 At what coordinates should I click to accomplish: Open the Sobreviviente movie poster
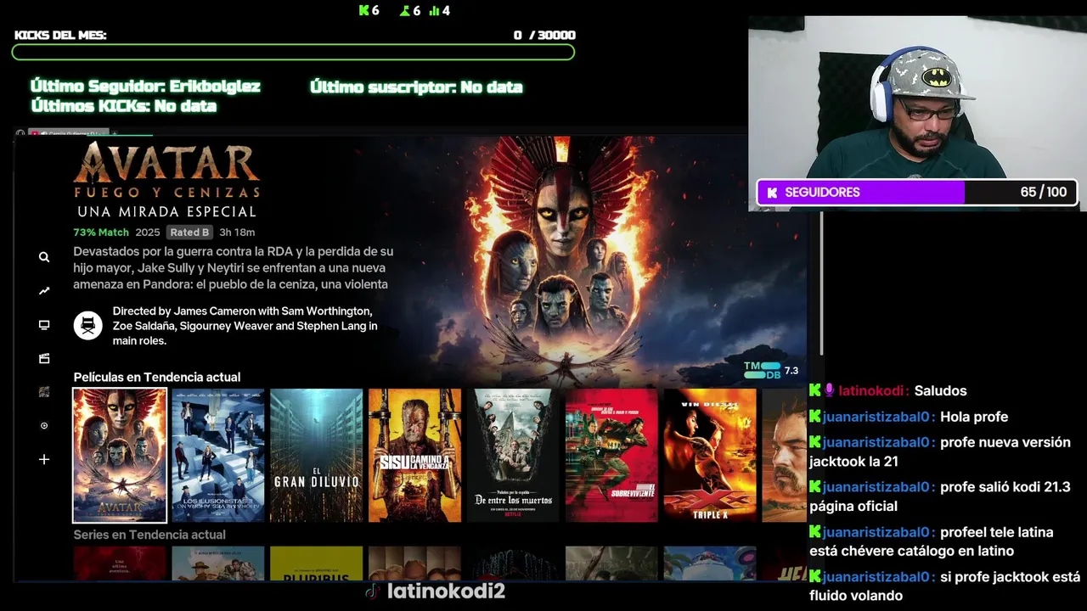click(611, 455)
